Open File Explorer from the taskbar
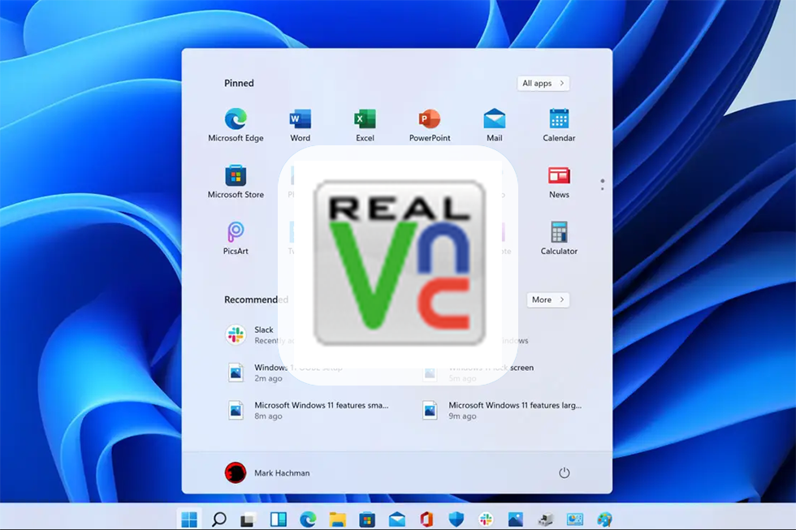Image resolution: width=796 pixels, height=530 pixels. (337, 519)
